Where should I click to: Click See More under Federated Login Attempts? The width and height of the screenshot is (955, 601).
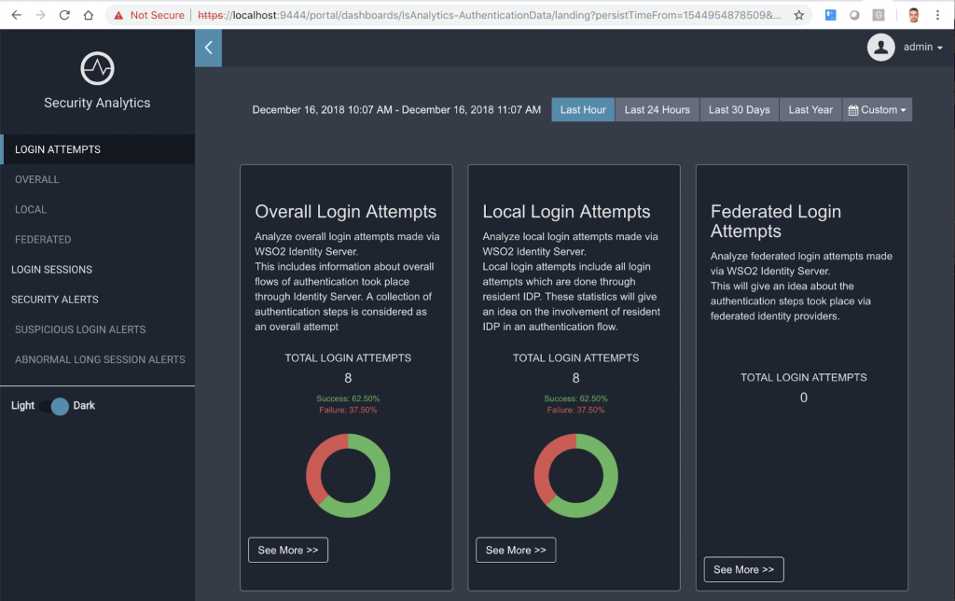pyautogui.click(x=743, y=569)
